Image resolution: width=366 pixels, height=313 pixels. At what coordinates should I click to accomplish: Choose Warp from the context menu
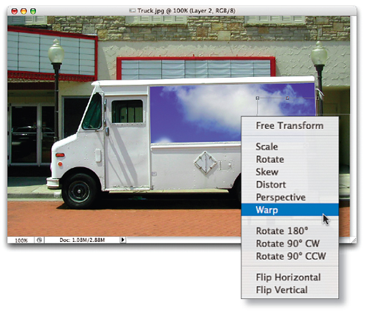(x=290, y=210)
